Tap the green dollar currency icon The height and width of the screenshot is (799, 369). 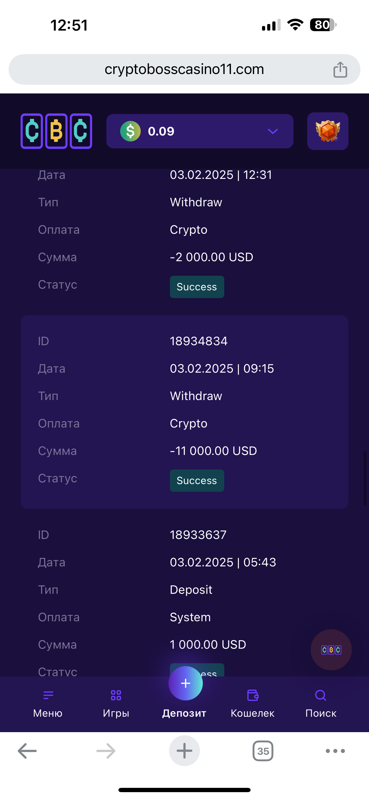[130, 131]
